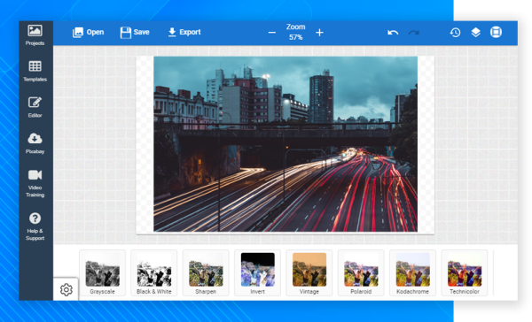Zoom in with the plus button
This screenshot has height=322, width=532.
coord(319,33)
